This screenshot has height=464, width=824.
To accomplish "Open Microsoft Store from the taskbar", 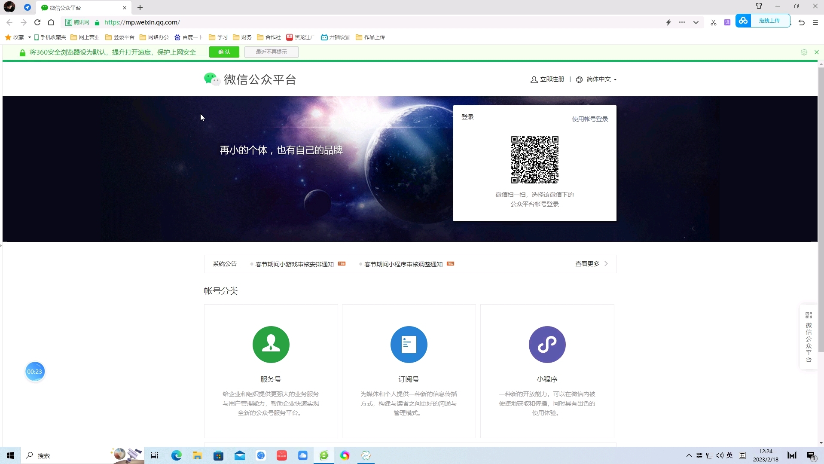I will coord(218,455).
